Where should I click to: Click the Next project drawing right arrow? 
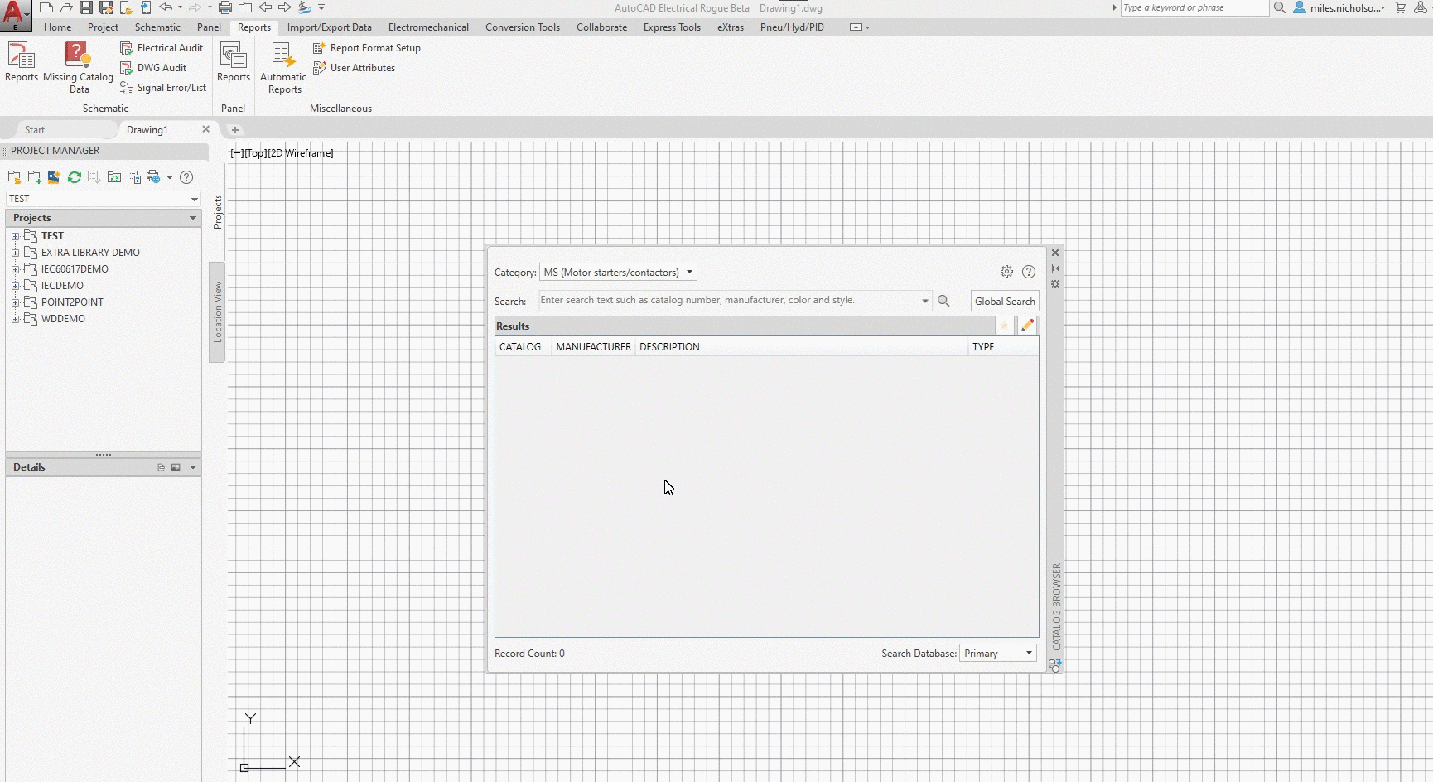pos(284,7)
